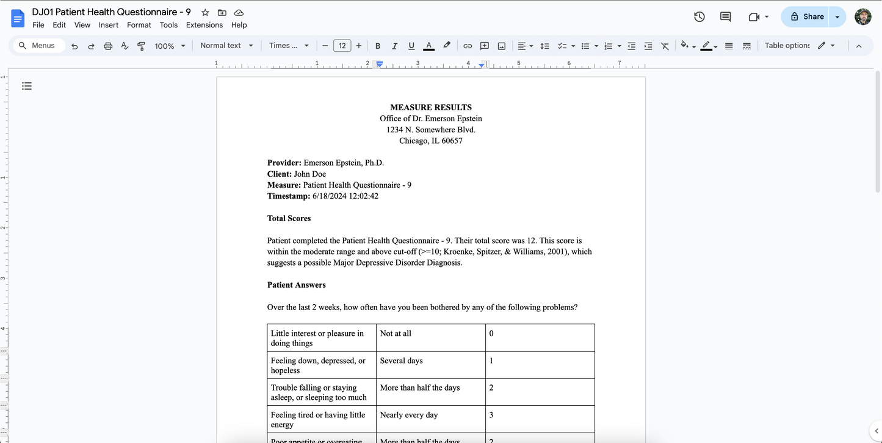Open the zoom level dropdown
882x443 pixels.
coord(170,46)
